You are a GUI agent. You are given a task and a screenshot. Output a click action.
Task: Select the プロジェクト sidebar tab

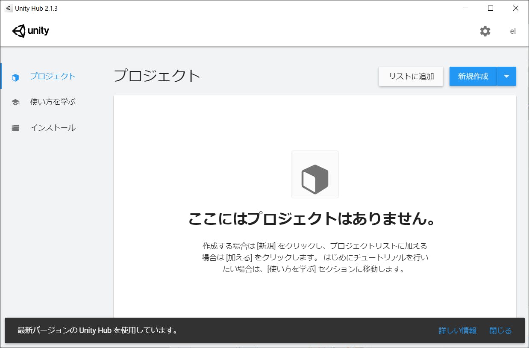click(x=53, y=76)
